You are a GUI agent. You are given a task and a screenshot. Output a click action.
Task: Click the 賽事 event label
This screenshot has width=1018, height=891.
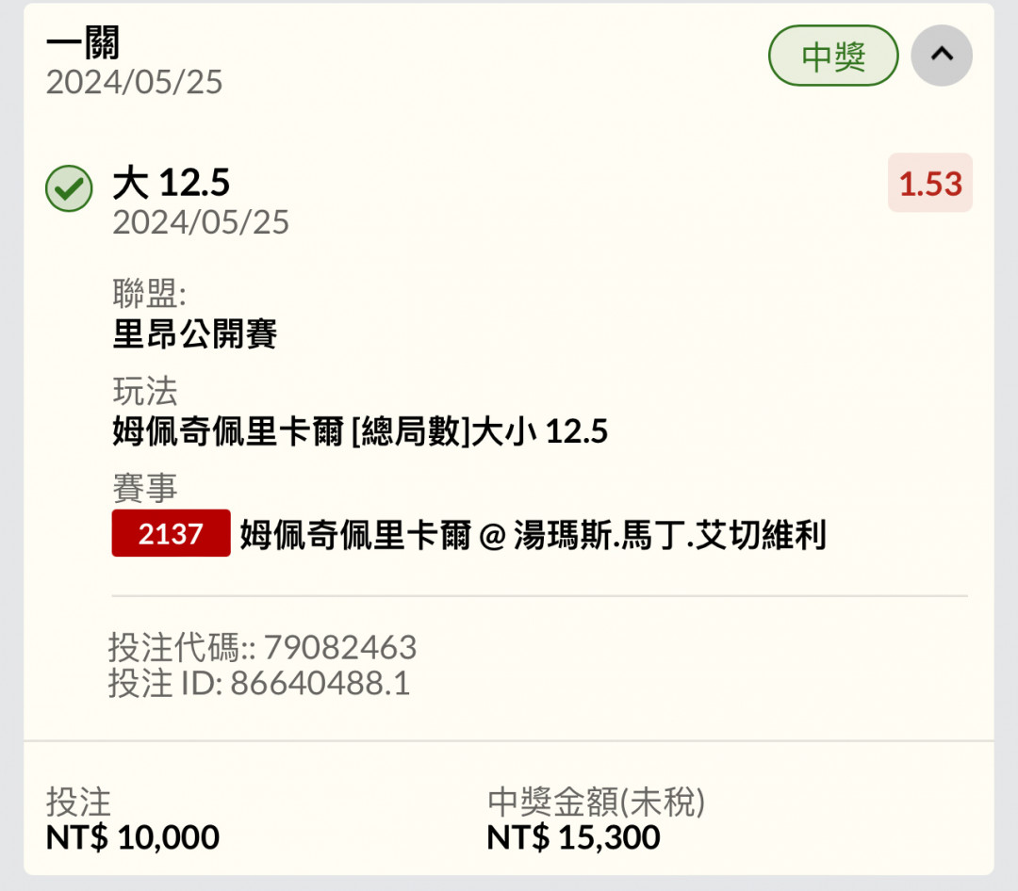[x=145, y=488]
